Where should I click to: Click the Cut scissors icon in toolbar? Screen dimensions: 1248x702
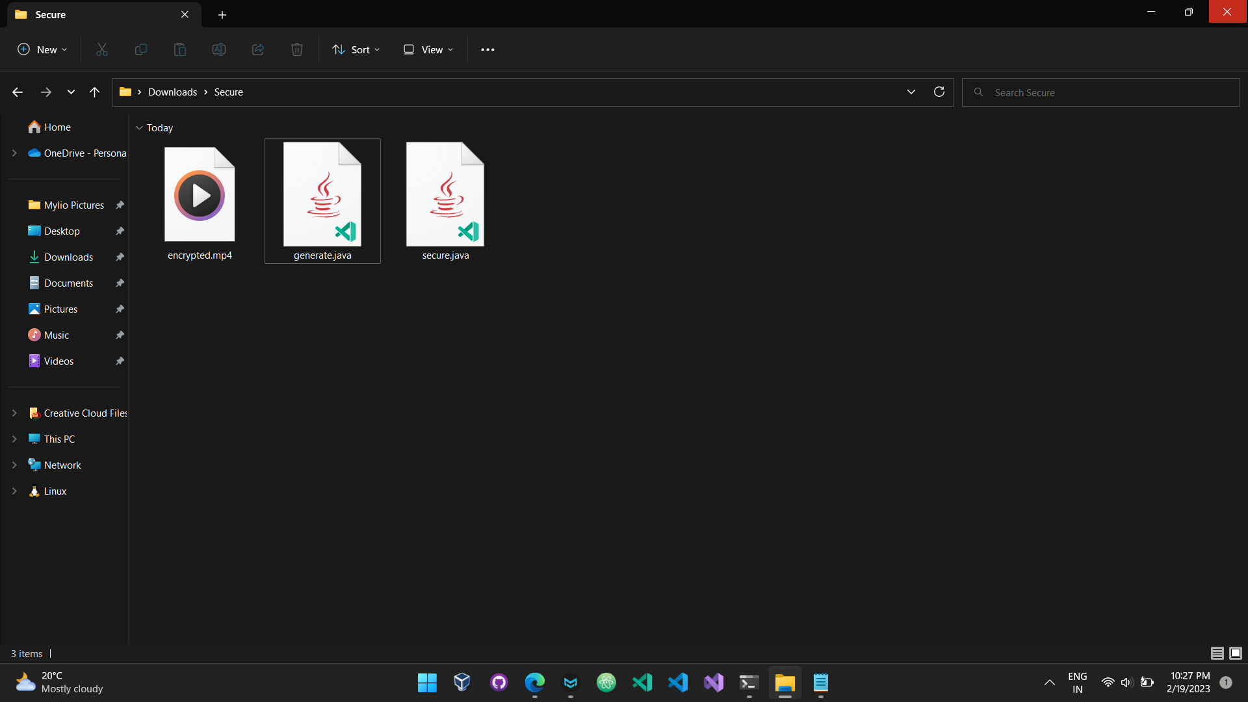[x=102, y=49]
